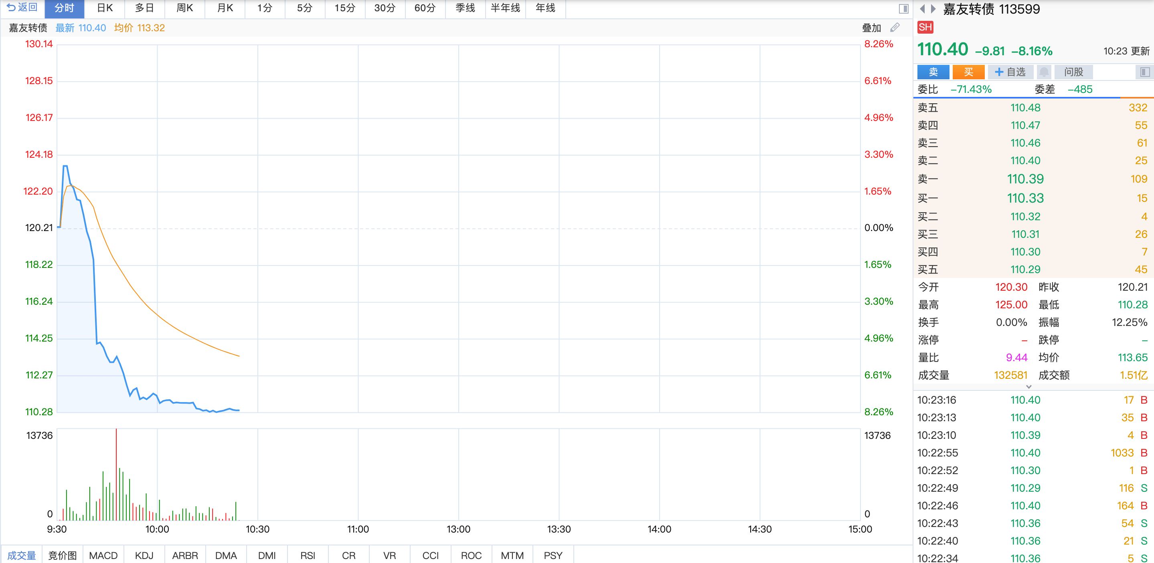The image size is (1154, 563).
Task: Click 买一 price 110.33
Action: point(1025,198)
